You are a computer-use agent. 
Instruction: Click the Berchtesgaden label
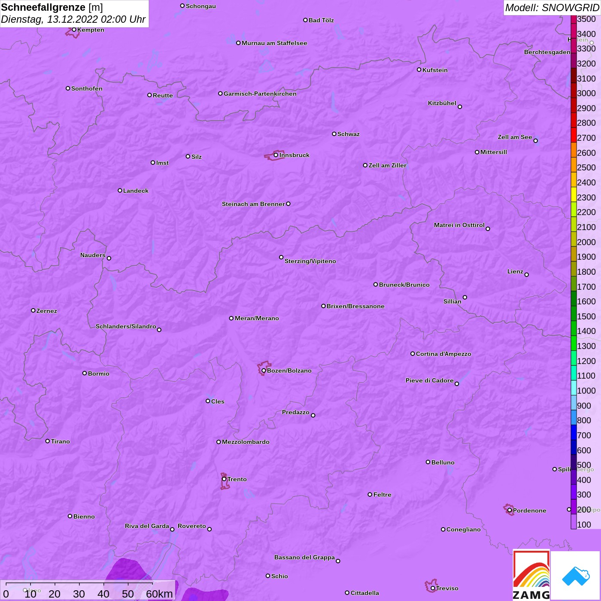pos(547,52)
